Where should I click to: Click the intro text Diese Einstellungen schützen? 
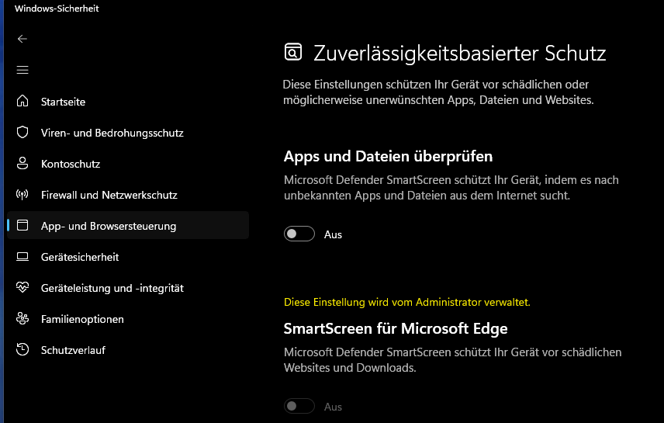click(x=438, y=92)
